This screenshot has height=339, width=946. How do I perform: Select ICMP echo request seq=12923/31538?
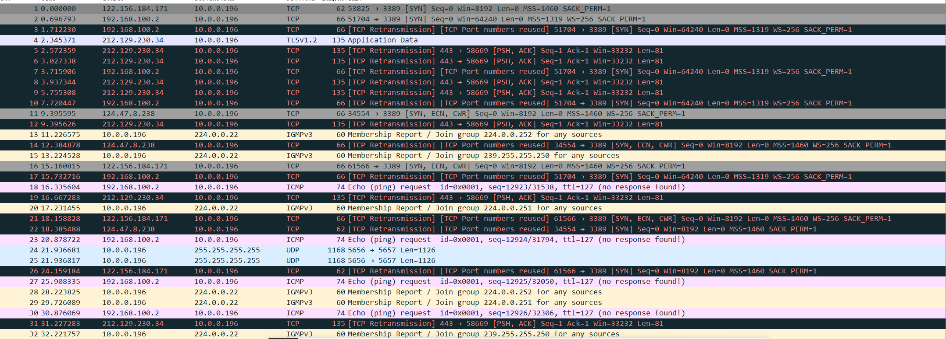click(x=473, y=187)
